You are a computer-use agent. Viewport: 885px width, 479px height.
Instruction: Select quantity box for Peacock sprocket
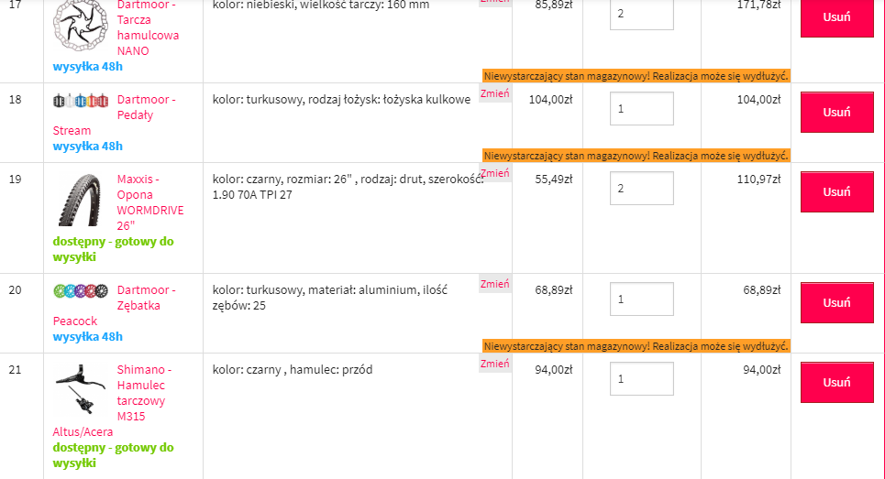(641, 299)
